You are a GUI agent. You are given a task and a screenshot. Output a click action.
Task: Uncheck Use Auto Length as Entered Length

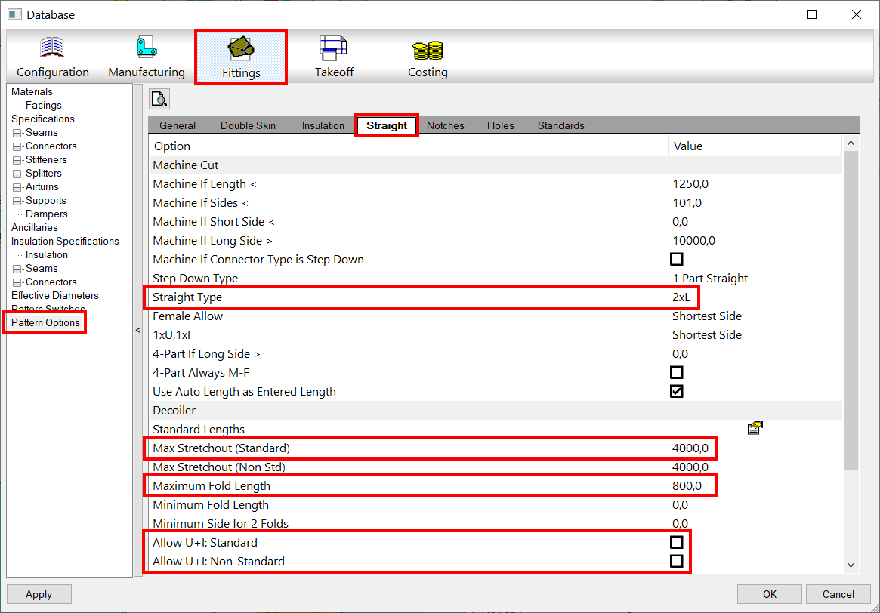tap(676, 391)
